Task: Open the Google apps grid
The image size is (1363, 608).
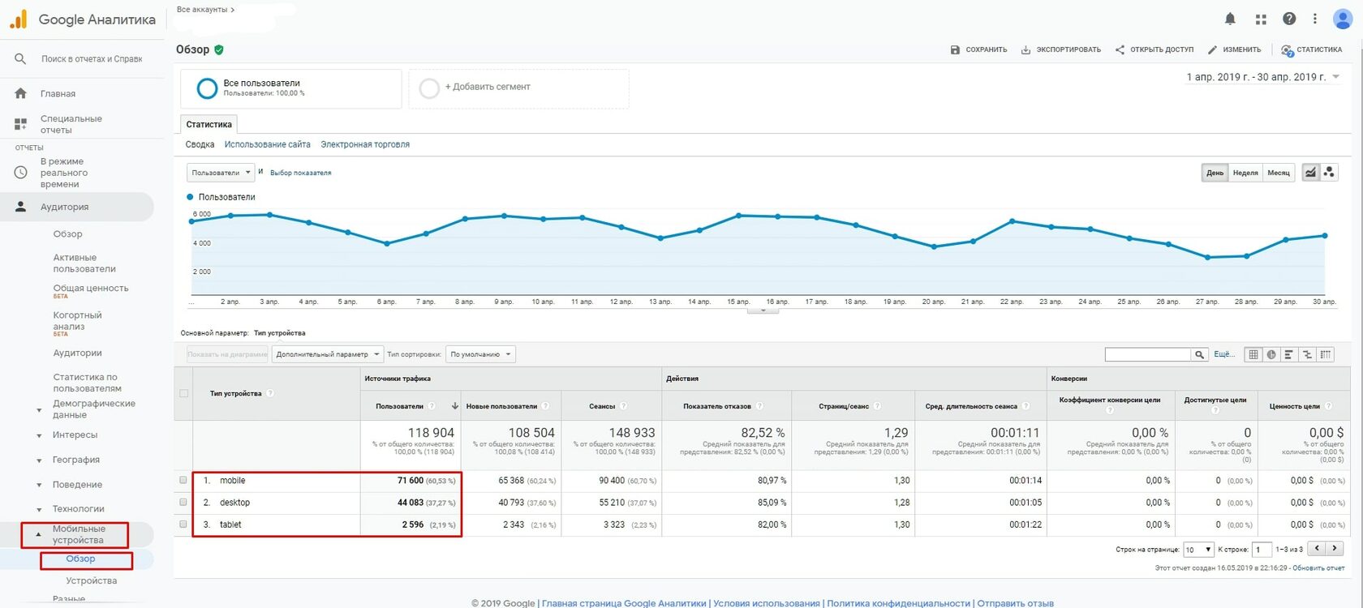Action: pyautogui.click(x=1260, y=19)
